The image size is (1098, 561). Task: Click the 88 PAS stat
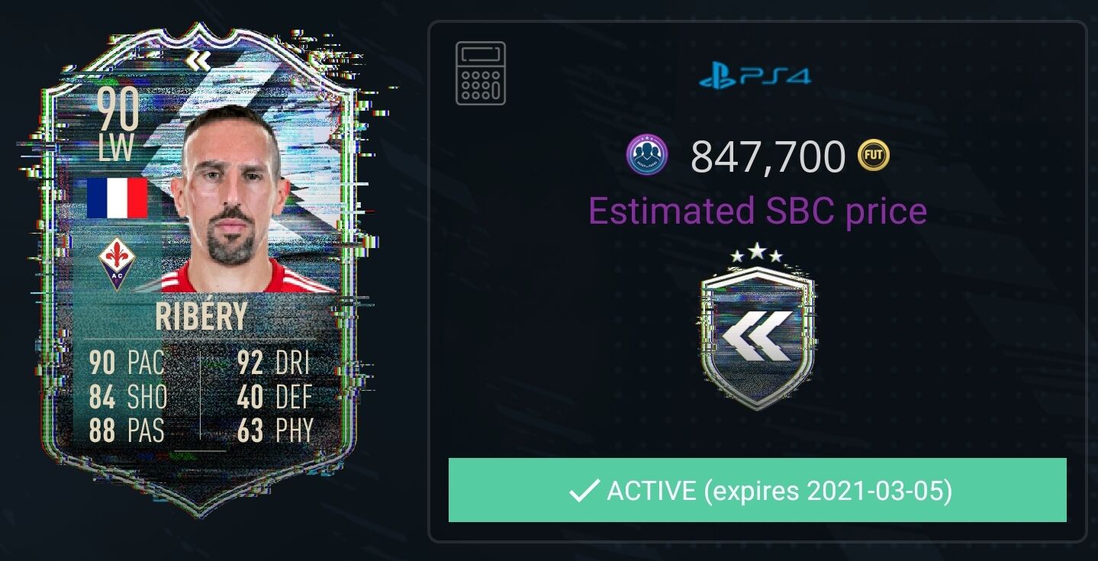click(127, 430)
